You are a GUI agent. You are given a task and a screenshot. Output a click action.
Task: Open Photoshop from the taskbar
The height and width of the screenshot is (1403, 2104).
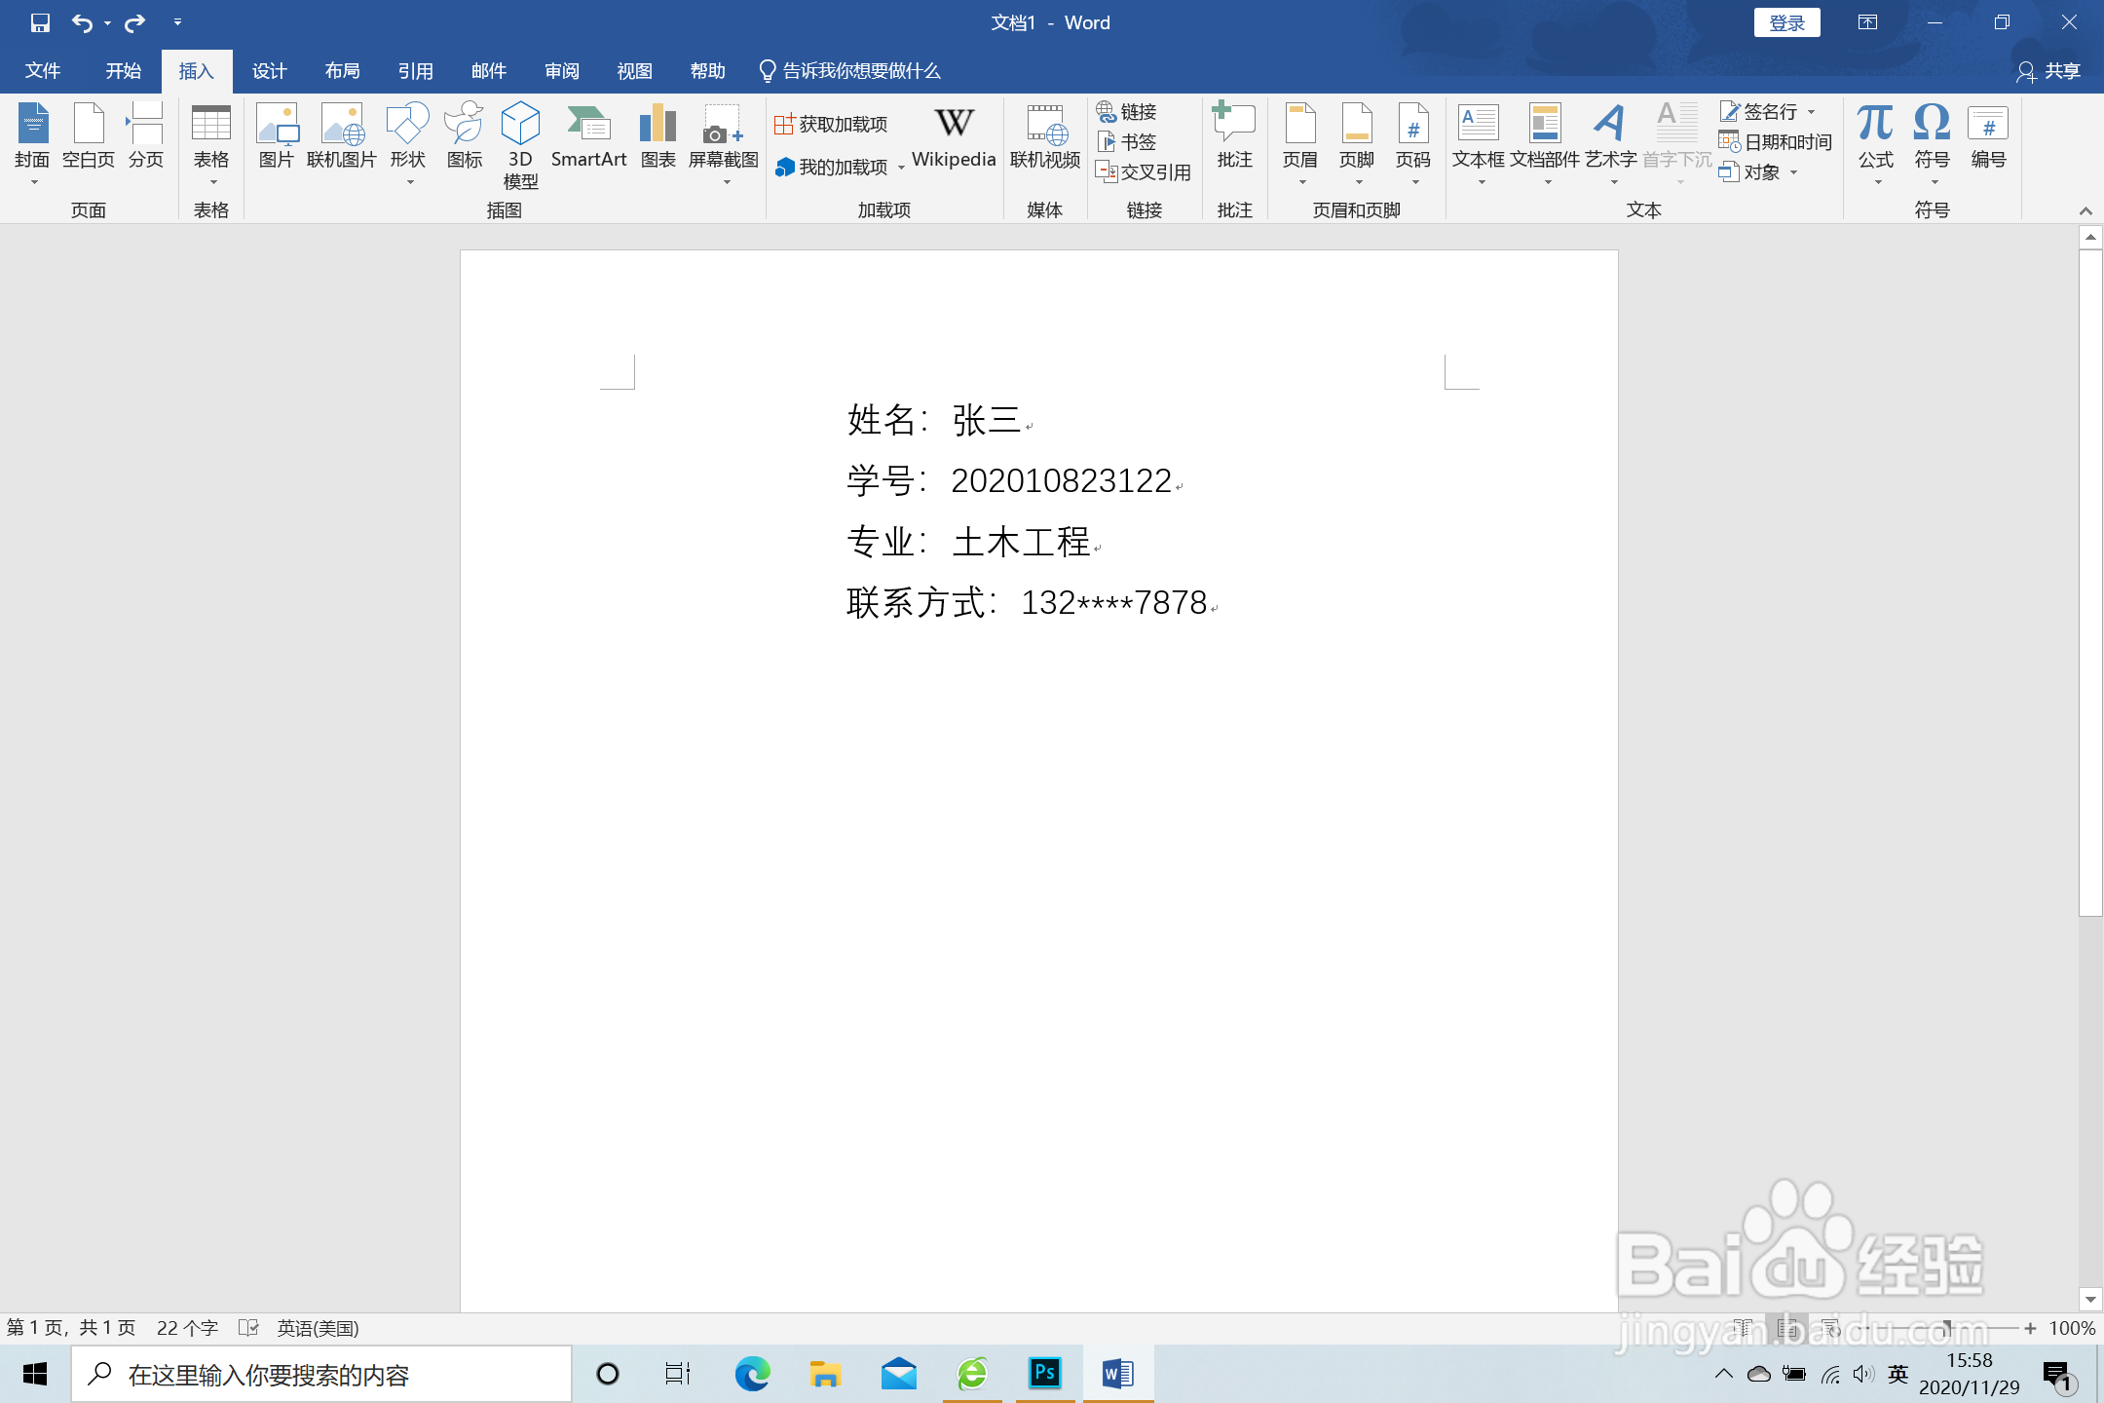[x=1044, y=1373]
